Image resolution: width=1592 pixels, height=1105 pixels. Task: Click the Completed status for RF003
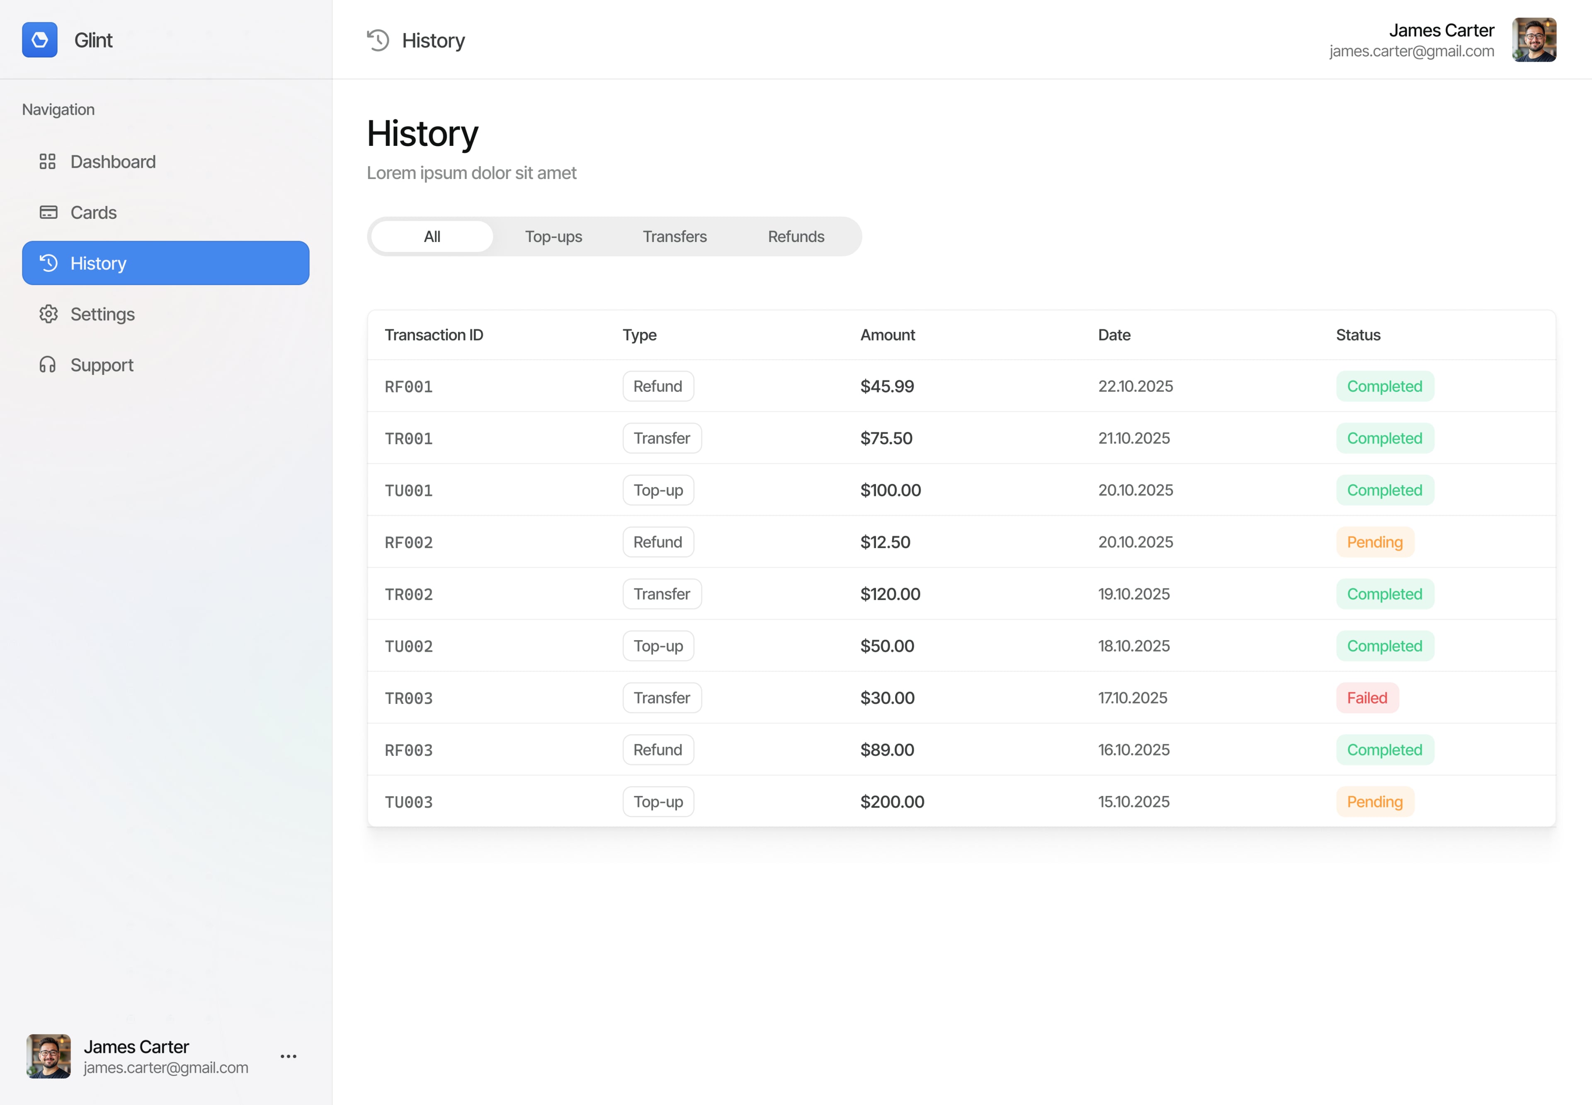pyautogui.click(x=1385, y=750)
